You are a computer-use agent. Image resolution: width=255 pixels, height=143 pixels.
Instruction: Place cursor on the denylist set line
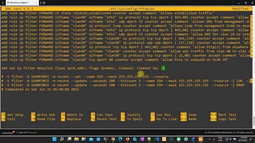point(82,68)
